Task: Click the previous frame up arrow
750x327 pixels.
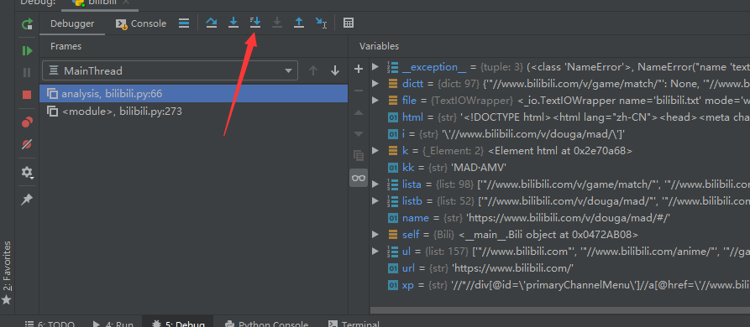Action: point(313,70)
